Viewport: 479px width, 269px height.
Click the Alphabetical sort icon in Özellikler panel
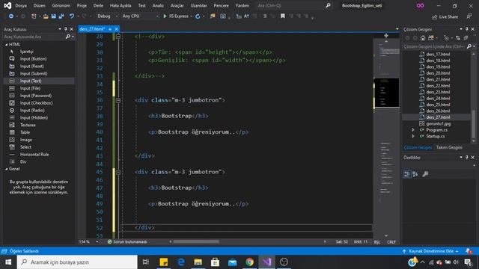pos(415,174)
